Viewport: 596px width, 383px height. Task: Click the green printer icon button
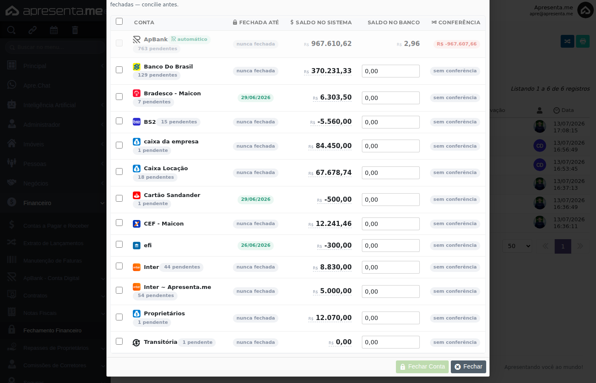[x=583, y=41]
